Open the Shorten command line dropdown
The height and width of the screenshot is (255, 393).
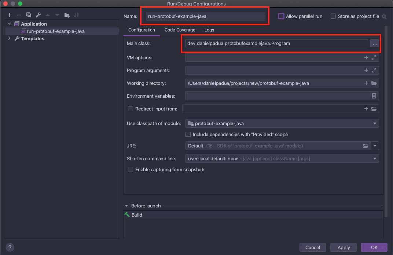(282, 159)
